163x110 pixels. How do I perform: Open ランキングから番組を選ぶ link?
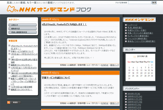tap(138, 36)
